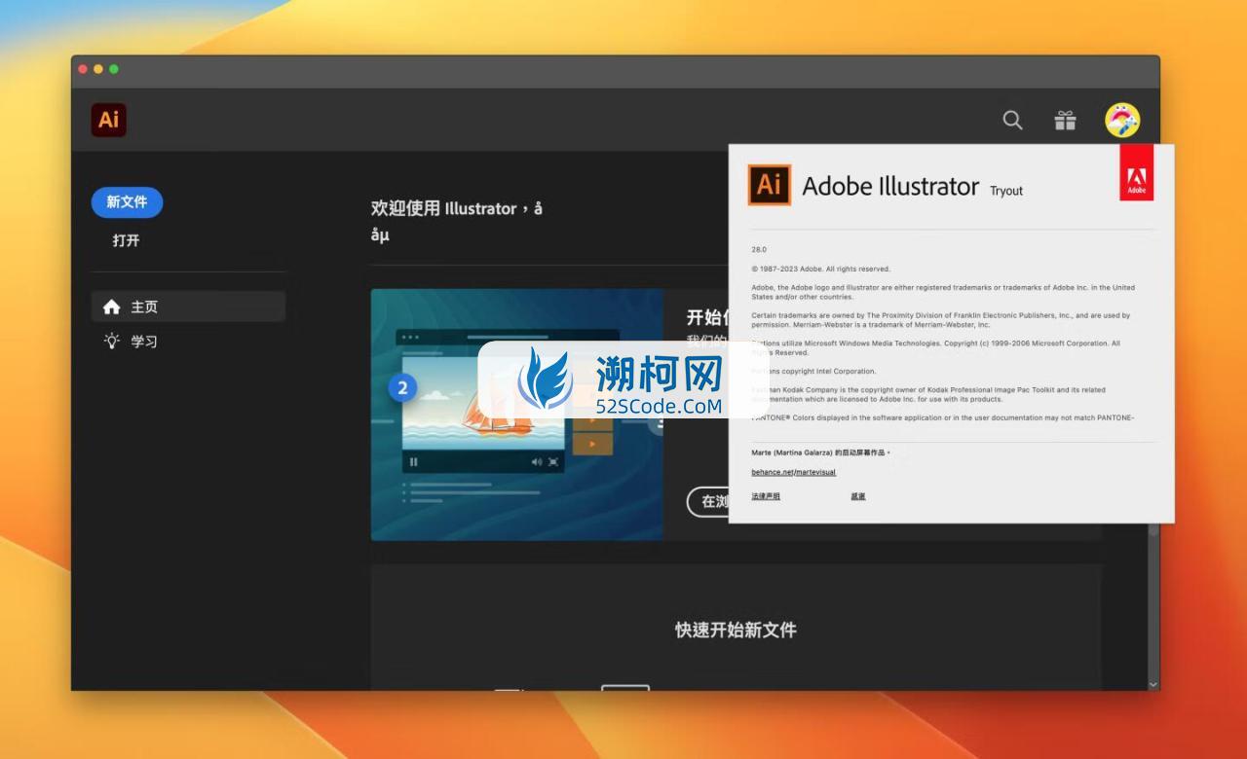Open the 感谢 credits link
This screenshot has height=759, width=1247.
click(x=857, y=496)
